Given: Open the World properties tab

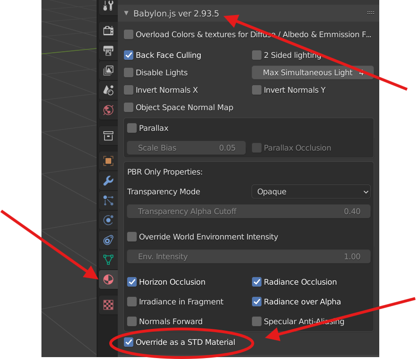Looking at the screenshot, I should (x=108, y=110).
